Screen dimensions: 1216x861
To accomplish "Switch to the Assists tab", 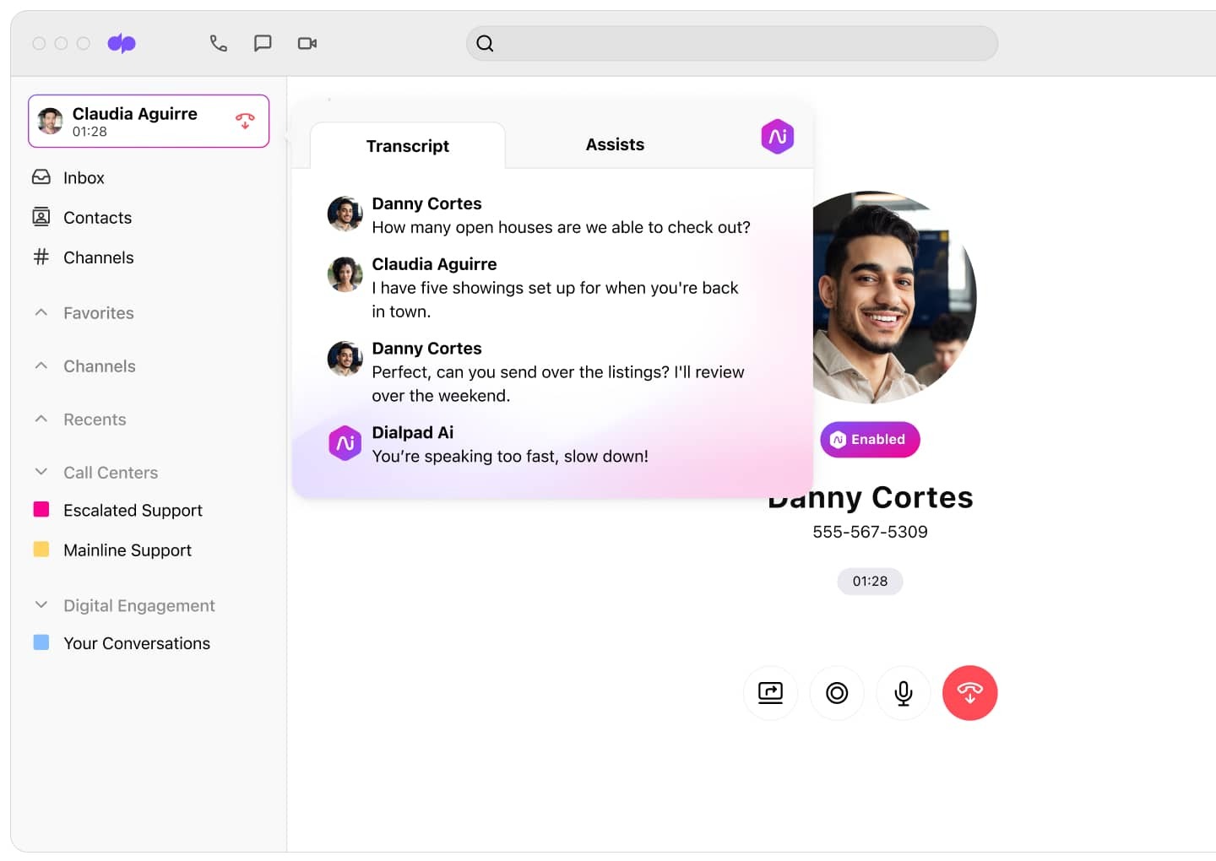I will [614, 144].
